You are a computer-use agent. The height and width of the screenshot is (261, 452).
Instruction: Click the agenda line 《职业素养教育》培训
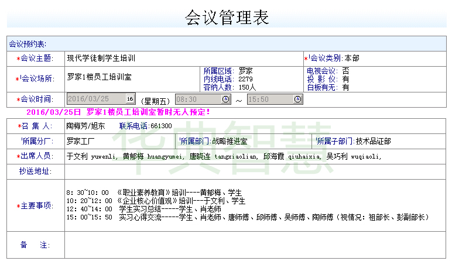pyautogui.click(x=154, y=193)
